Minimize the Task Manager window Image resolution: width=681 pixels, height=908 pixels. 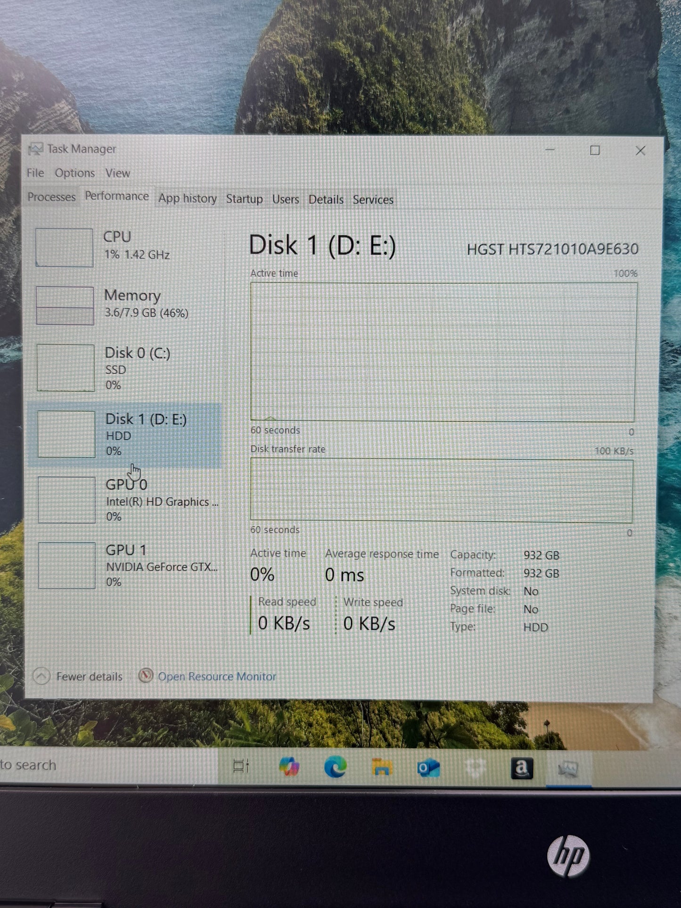(x=550, y=150)
